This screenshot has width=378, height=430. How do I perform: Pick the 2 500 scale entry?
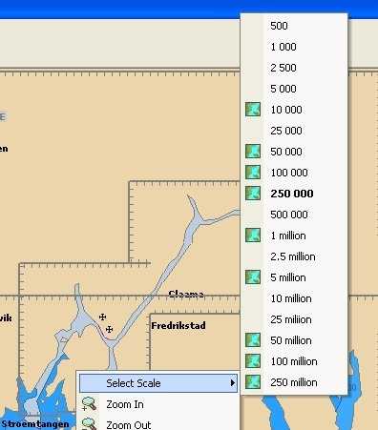283,68
